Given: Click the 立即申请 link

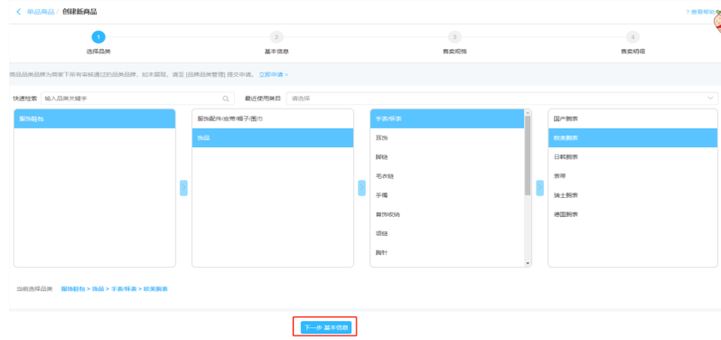Looking at the screenshot, I should tap(274, 74).
